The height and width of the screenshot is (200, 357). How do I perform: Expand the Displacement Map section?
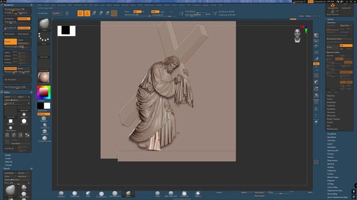pos(335,191)
